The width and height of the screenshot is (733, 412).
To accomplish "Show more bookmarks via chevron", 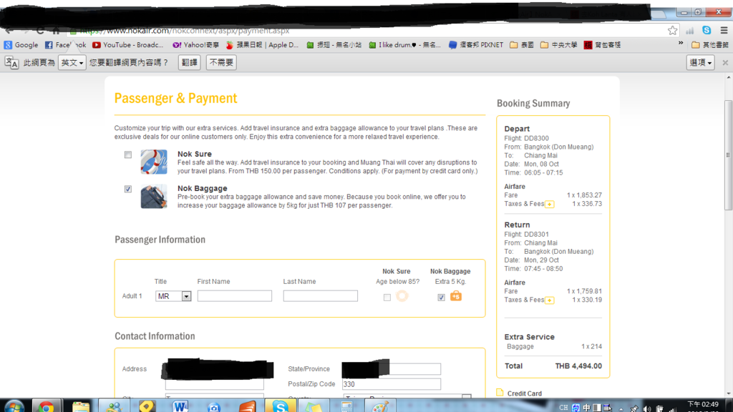I will coord(681,44).
